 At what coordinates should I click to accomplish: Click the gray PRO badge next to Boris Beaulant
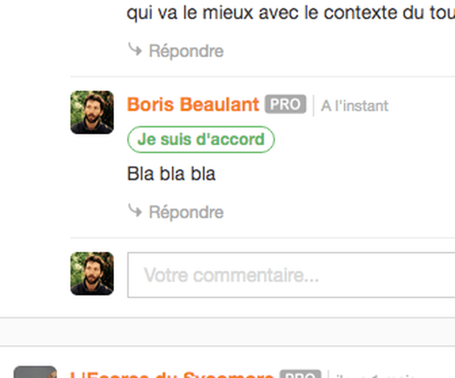click(x=285, y=104)
